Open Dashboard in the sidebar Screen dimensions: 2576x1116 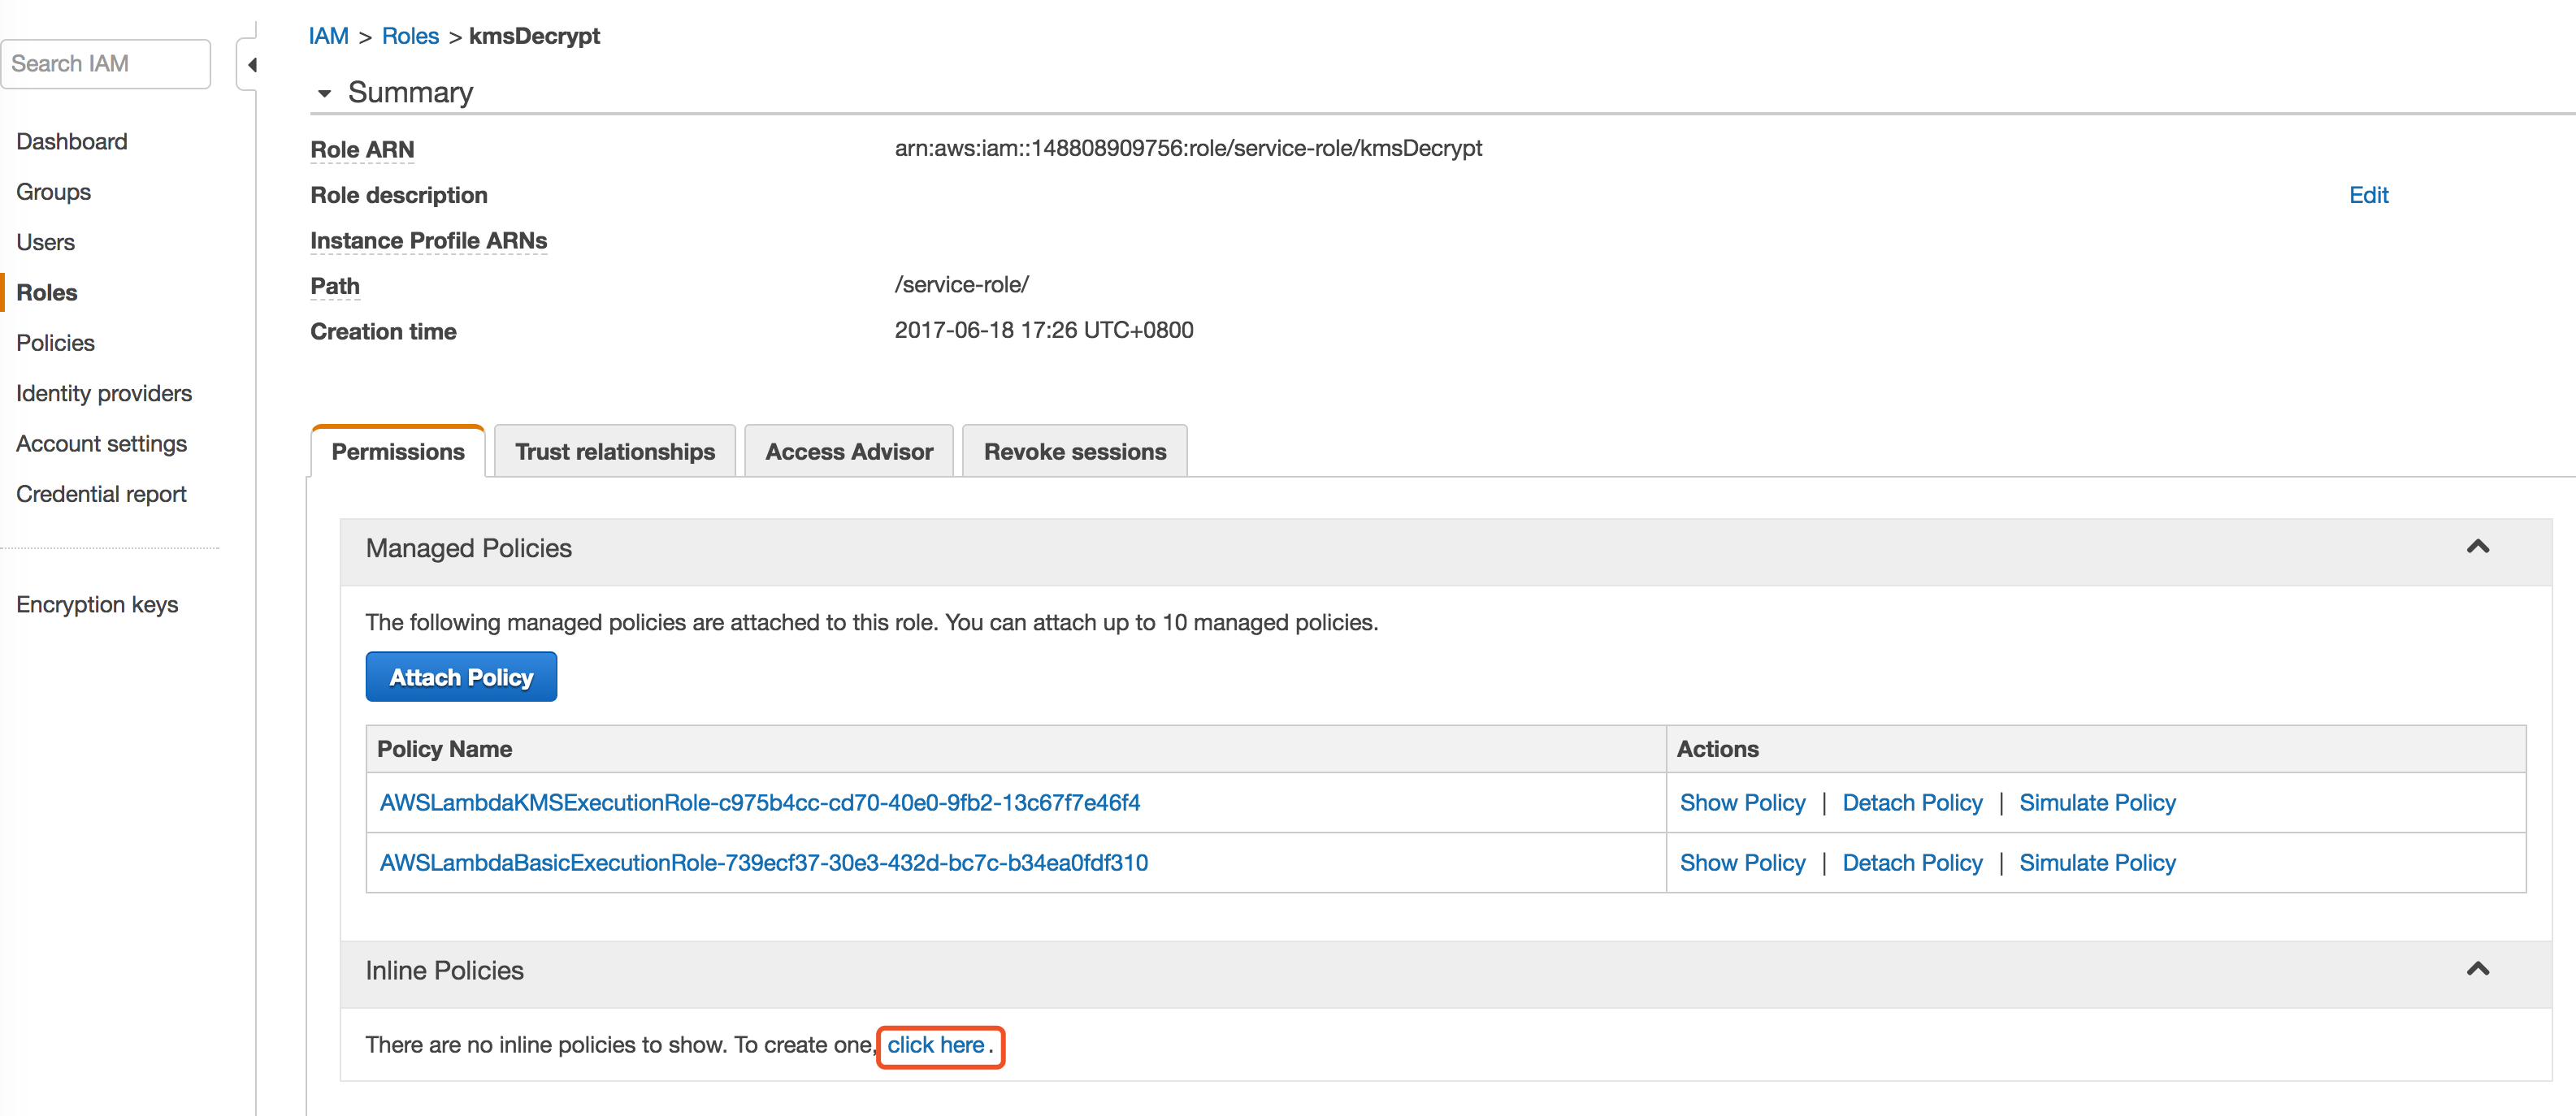[72, 142]
